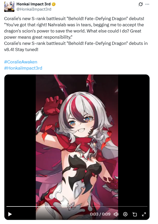Viewport: 158px width, 224px height.
Task: Open the three-dot More options menu
Action: (147, 4)
